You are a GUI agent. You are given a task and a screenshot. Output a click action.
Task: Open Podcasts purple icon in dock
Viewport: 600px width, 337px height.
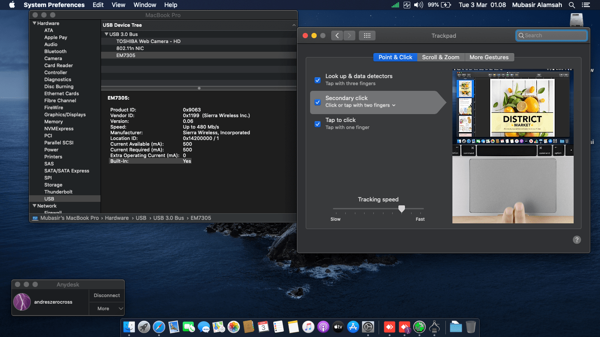[323, 326]
